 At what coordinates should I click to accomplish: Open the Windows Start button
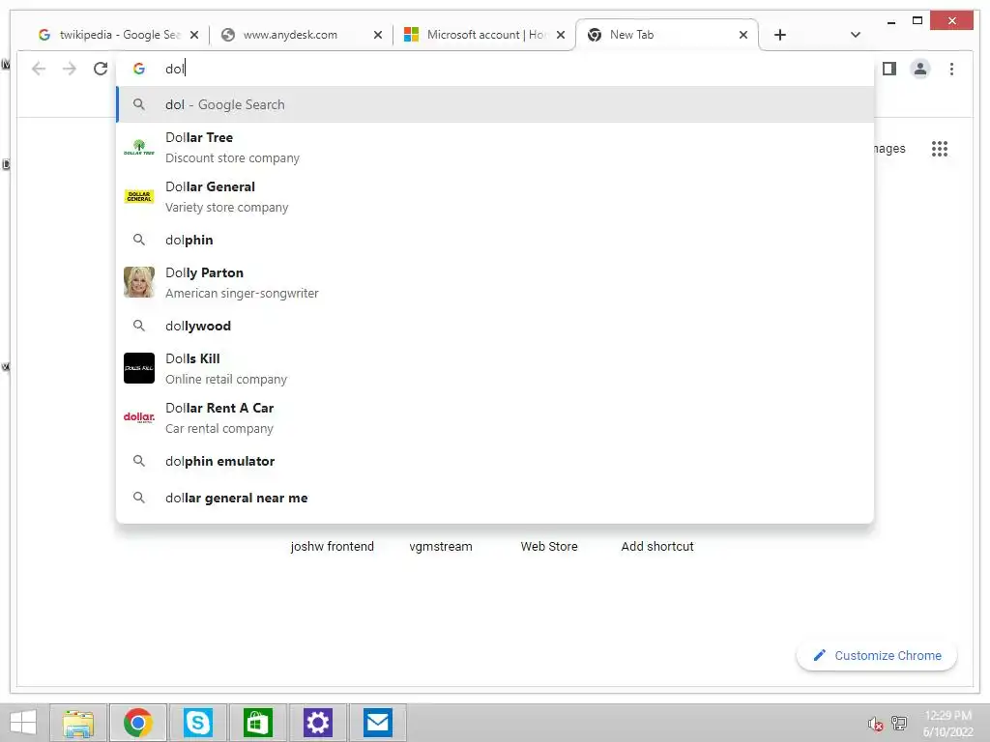click(23, 723)
